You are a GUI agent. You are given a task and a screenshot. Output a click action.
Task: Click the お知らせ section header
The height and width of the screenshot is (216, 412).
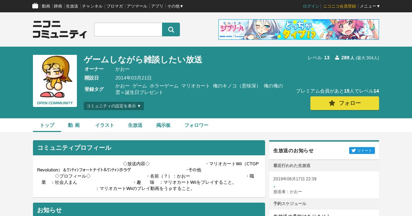149,209
